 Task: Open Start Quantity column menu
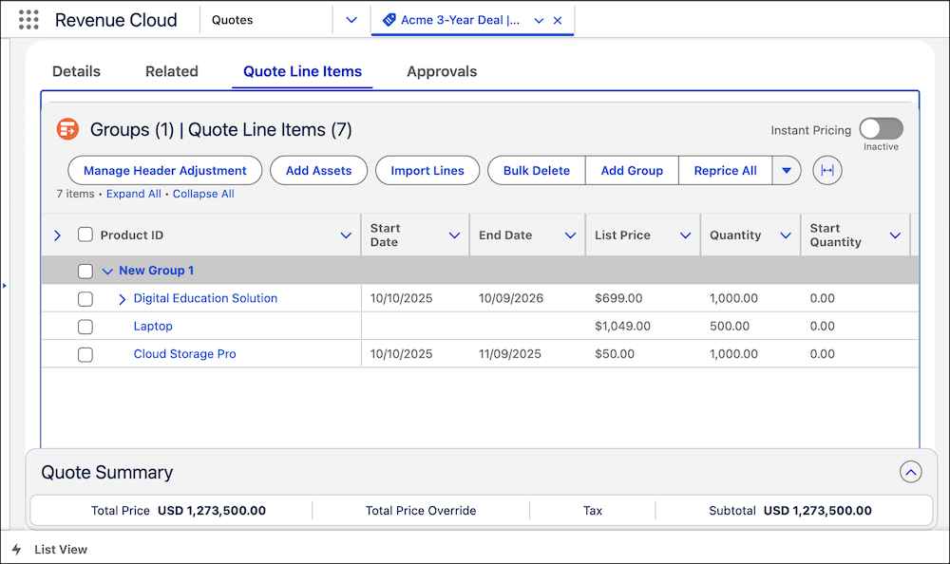895,235
